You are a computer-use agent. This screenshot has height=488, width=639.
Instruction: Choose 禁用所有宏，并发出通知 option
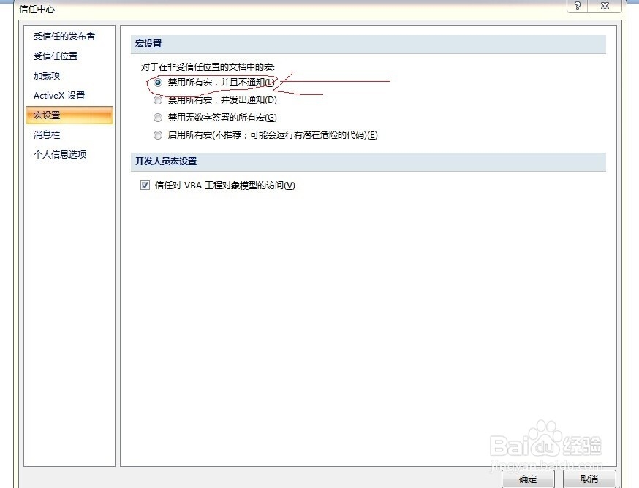158,100
